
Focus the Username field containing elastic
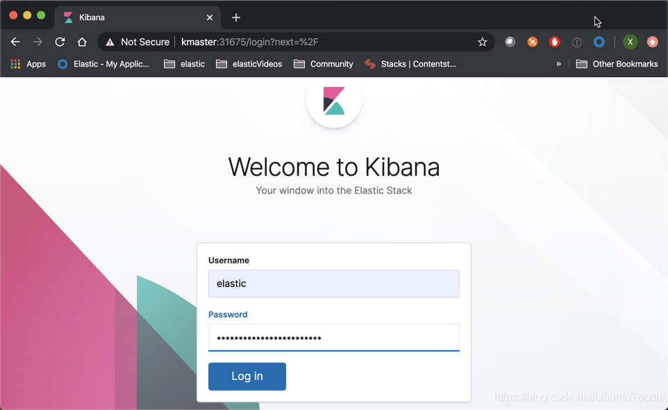pos(334,284)
